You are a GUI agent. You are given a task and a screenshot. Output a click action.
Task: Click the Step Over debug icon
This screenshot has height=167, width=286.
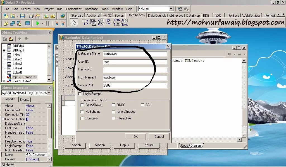(x=63, y=23)
